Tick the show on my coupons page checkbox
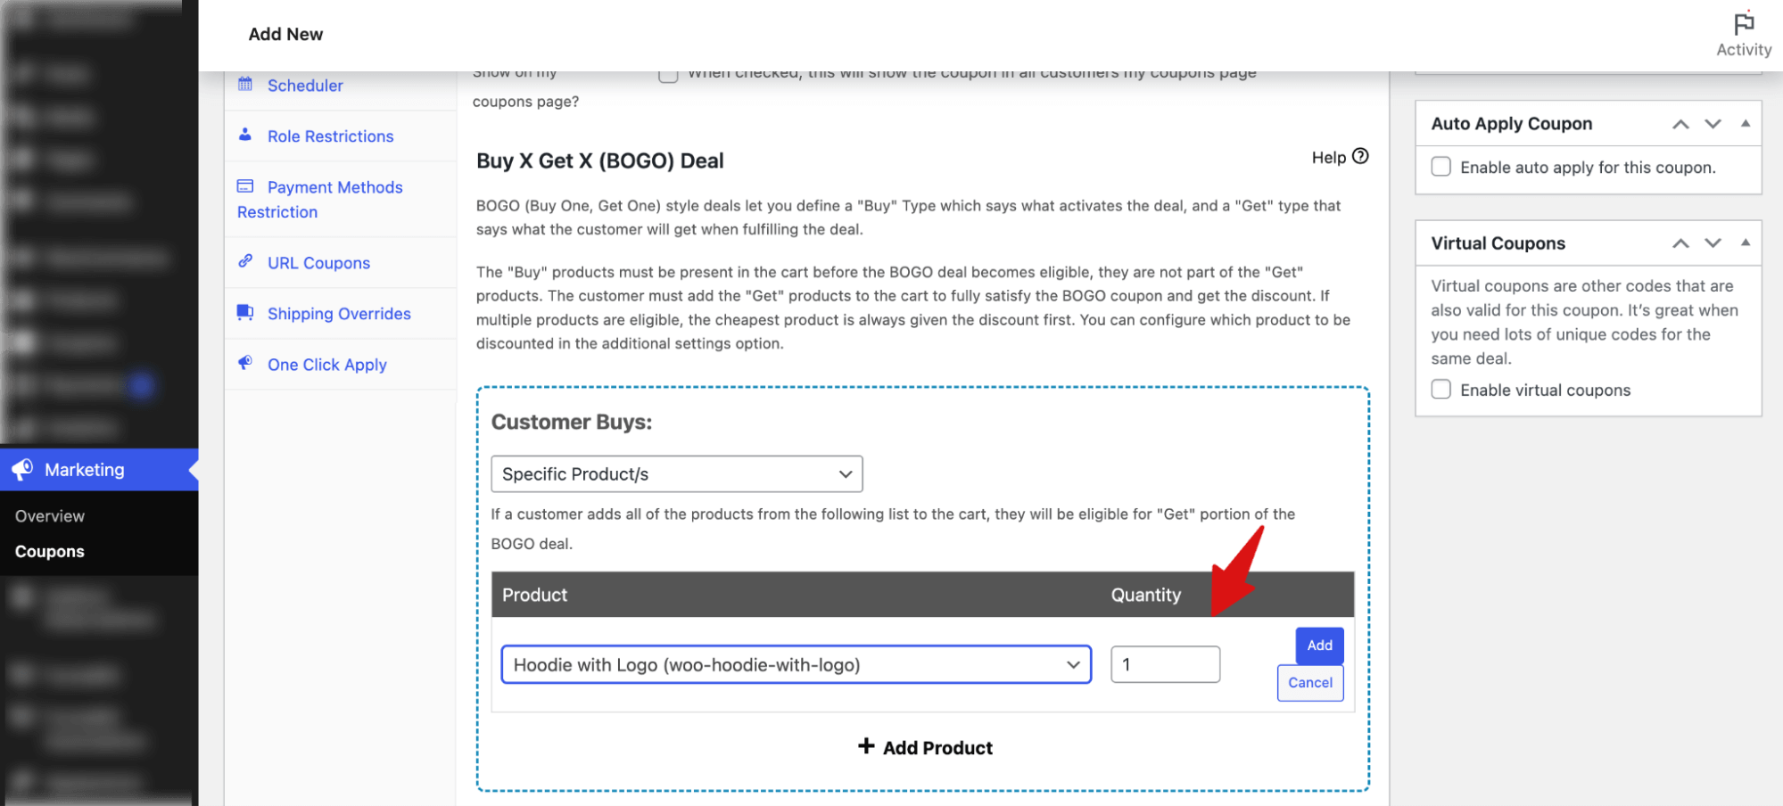 point(667,75)
